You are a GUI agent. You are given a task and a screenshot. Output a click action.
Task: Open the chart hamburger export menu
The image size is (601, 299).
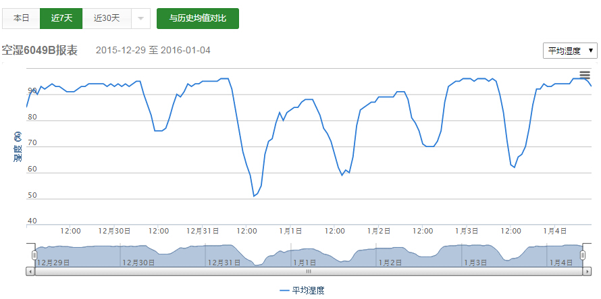(585, 75)
